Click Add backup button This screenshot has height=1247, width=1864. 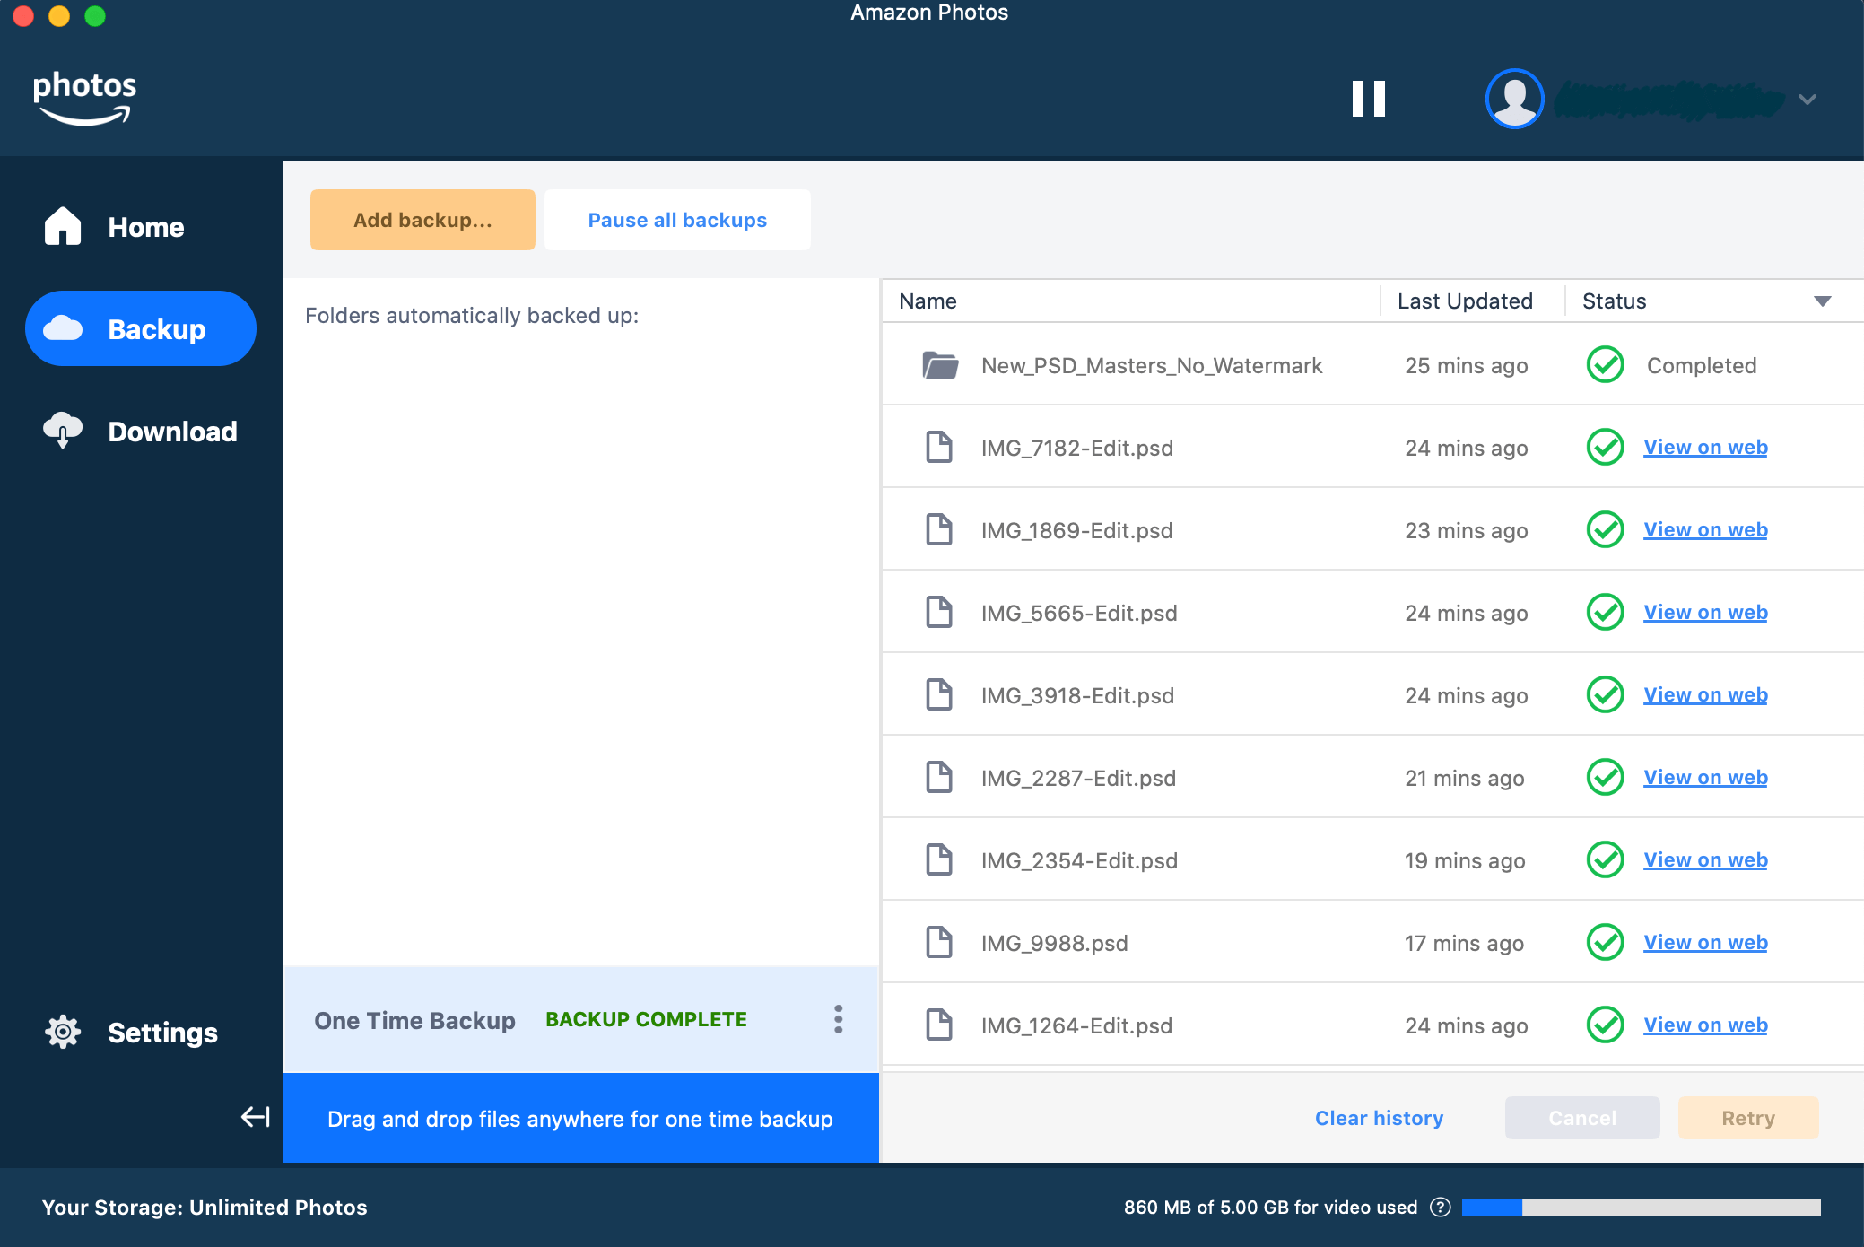(x=422, y=220)
